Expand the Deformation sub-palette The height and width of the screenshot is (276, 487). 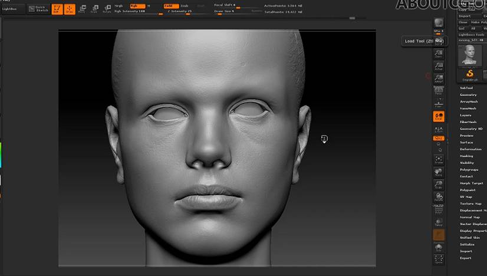tap(471, 149)
